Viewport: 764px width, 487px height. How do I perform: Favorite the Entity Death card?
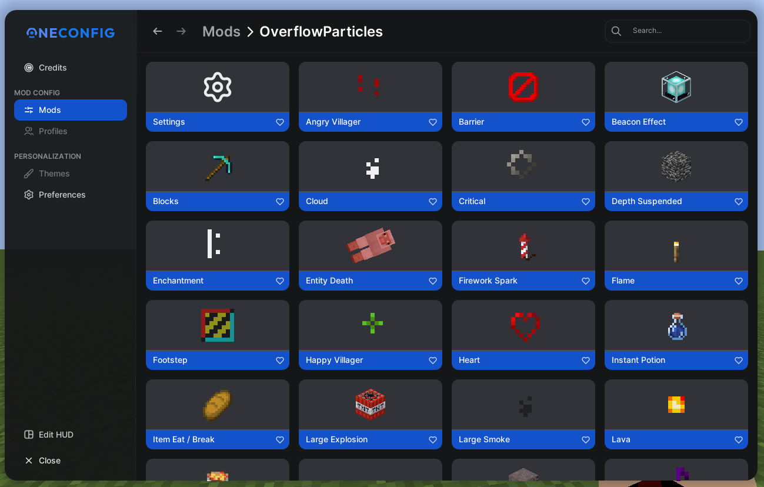[x=433, y=281]
